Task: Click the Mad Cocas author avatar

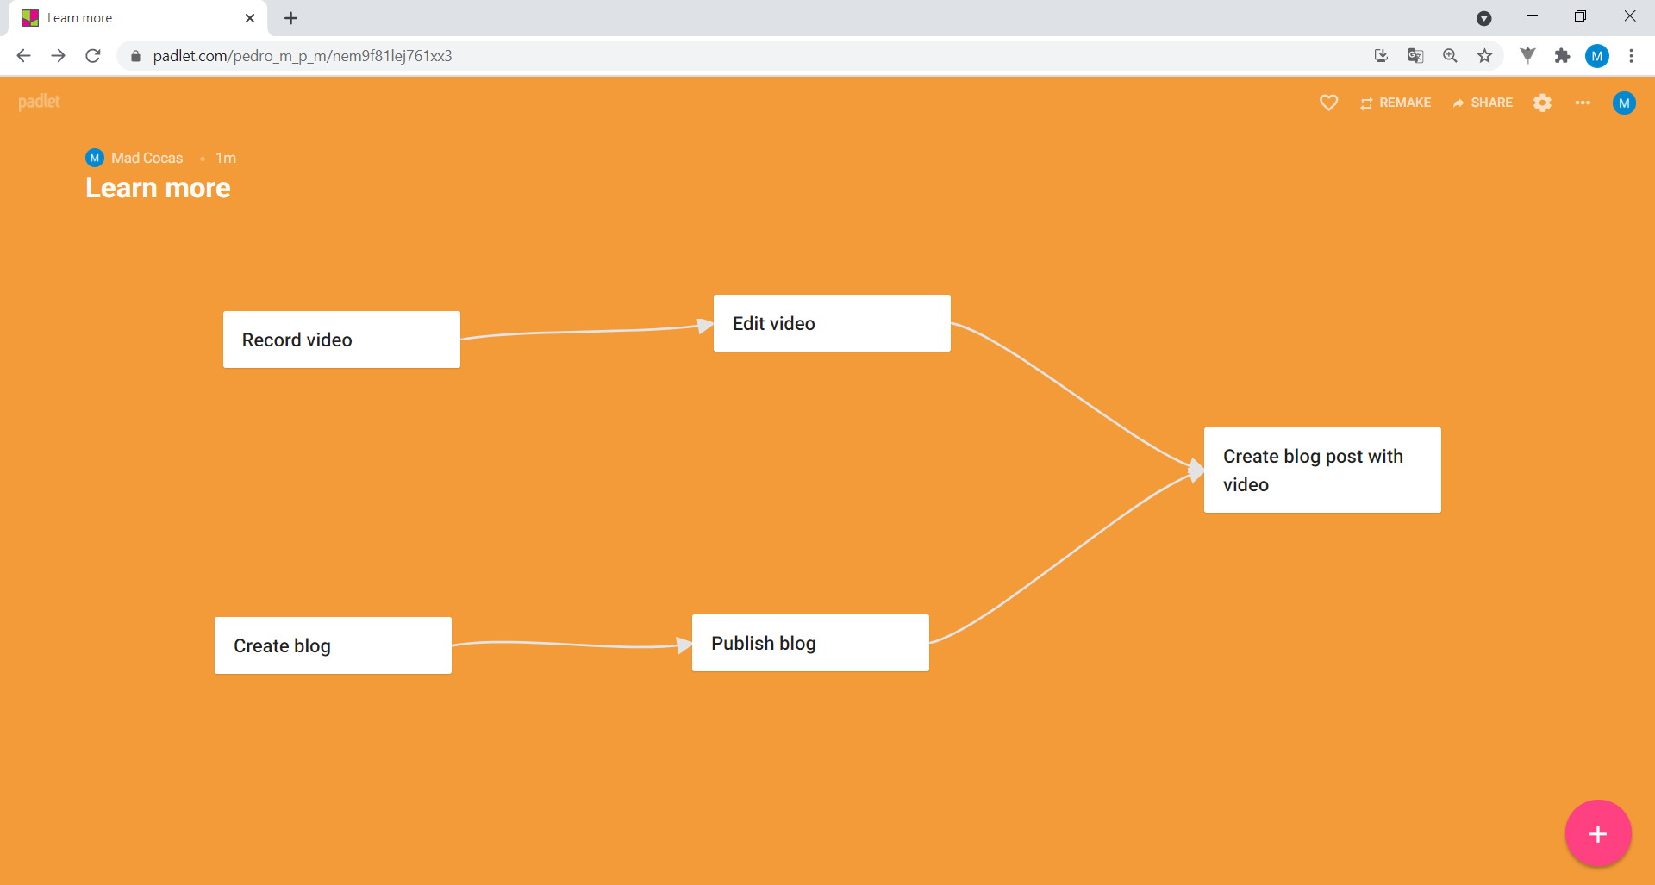Action: (95, 158)
